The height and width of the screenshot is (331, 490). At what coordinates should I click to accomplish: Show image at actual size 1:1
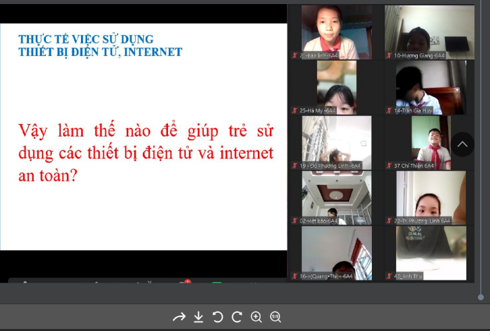click(x=275, y=317)
